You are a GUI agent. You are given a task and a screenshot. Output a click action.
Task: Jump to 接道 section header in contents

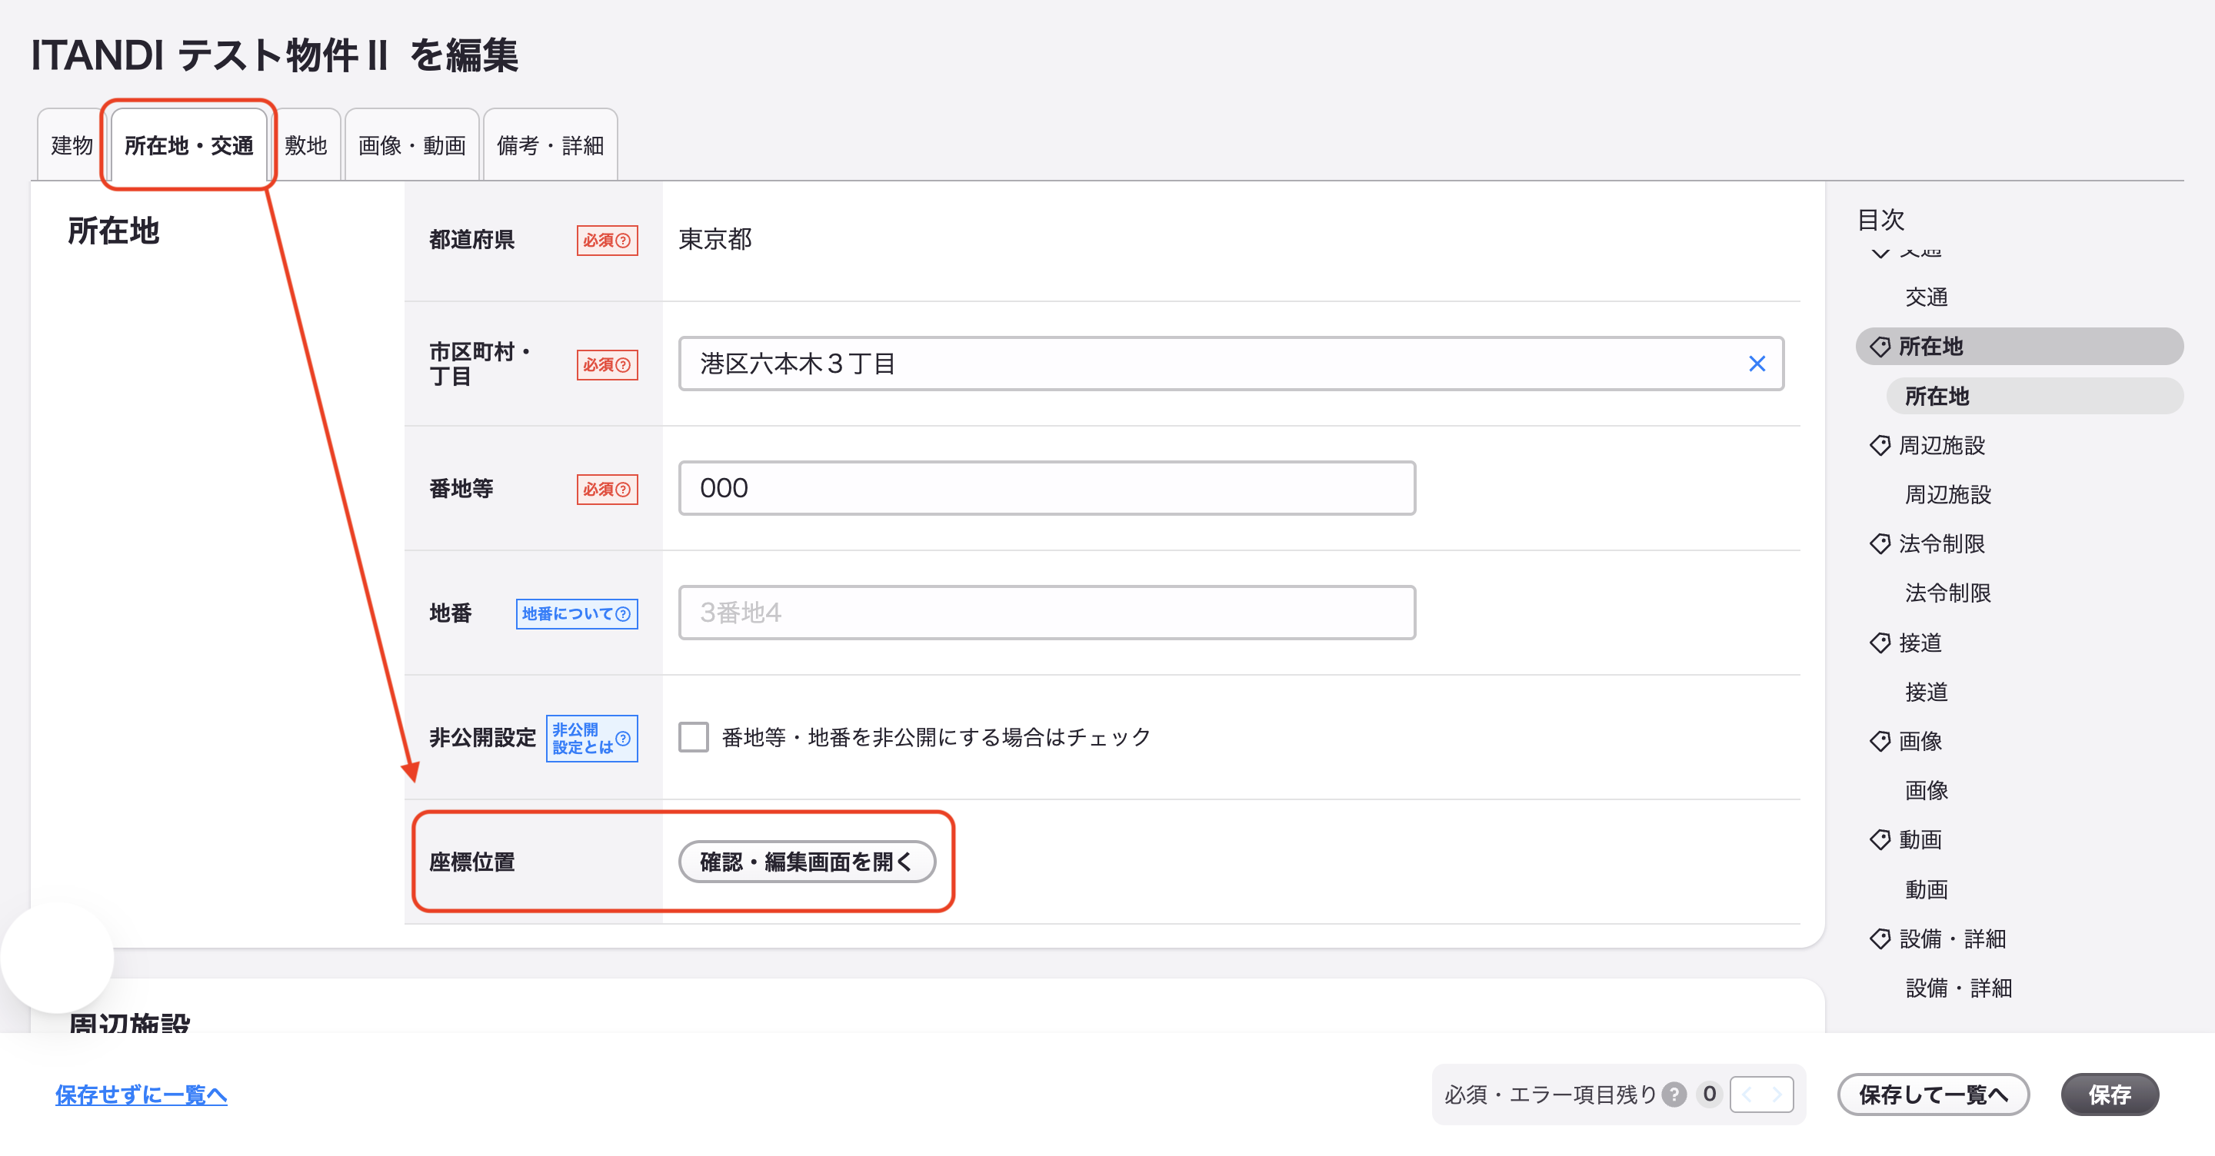(x=1920, y=643)
